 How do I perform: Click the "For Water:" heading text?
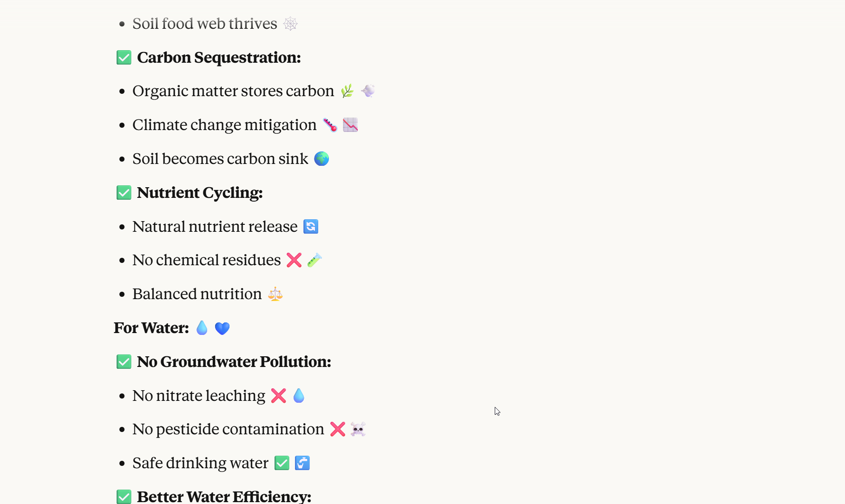tap(151, 328)
